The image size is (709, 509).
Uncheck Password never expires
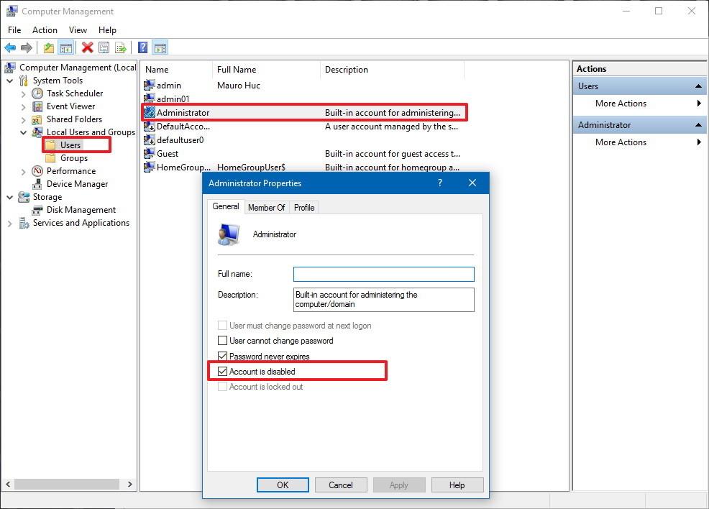point(223,356)
